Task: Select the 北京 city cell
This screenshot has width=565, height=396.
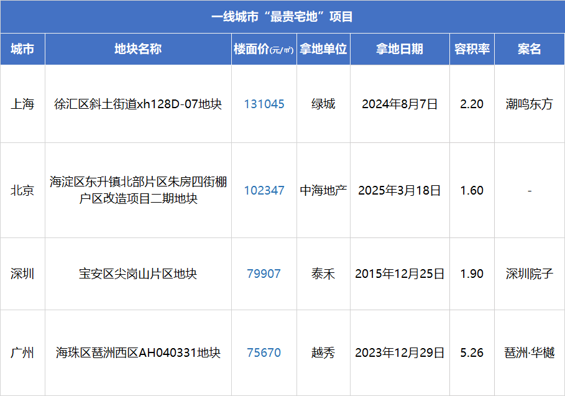Action: 22,190
